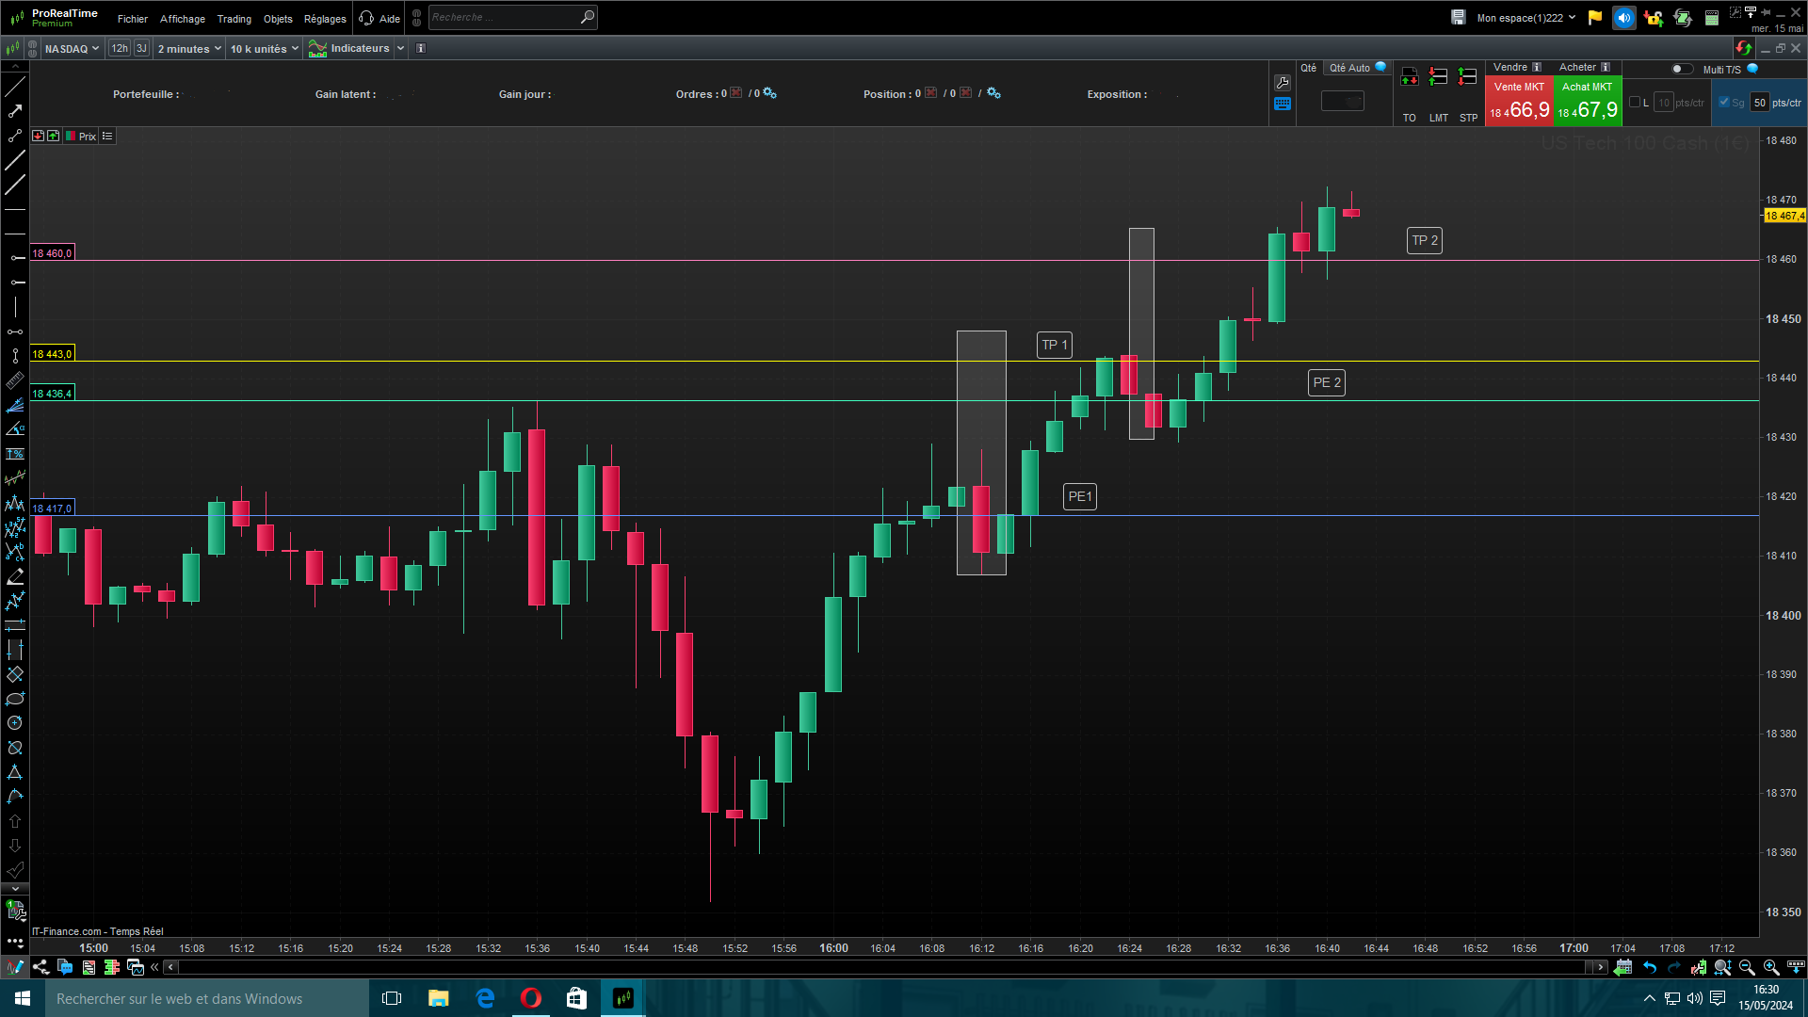Open the trading wrench settings icon

pos(1282,83)
